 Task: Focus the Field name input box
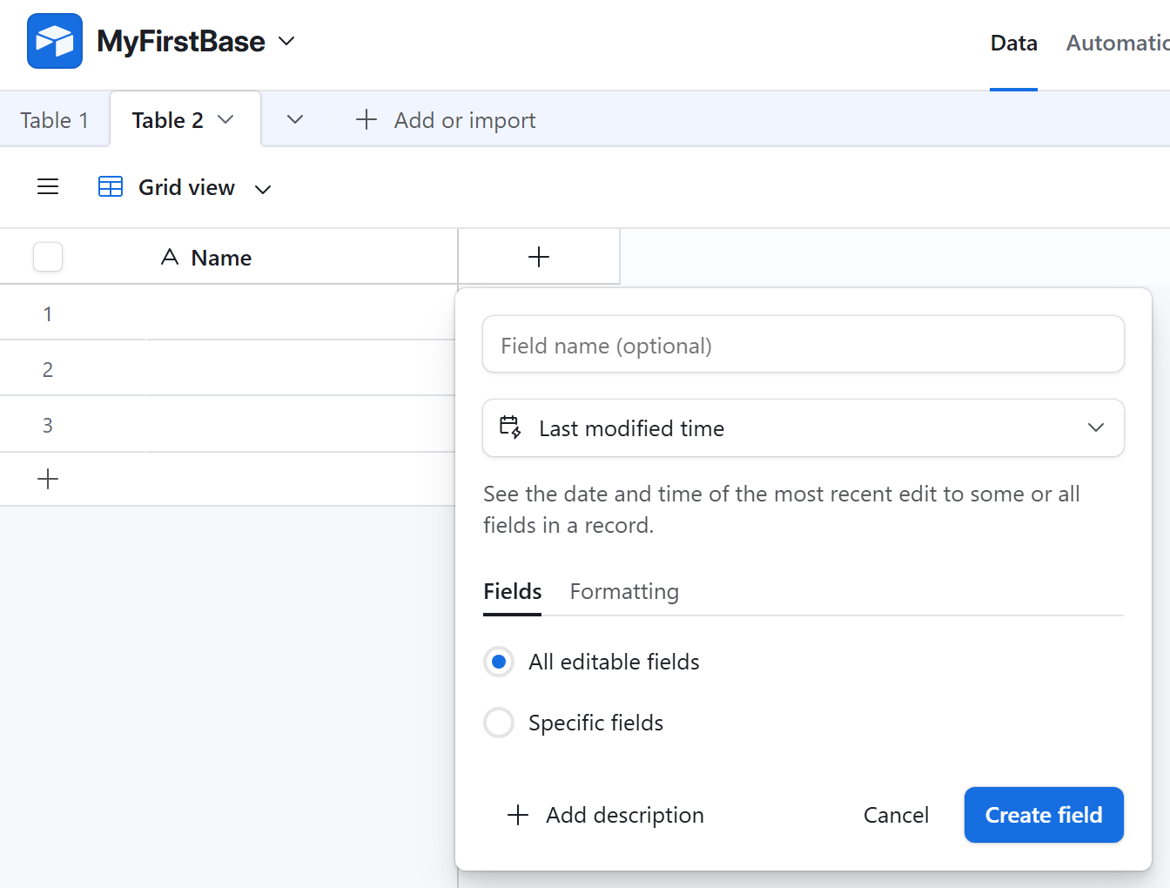(x=803, y=346)
